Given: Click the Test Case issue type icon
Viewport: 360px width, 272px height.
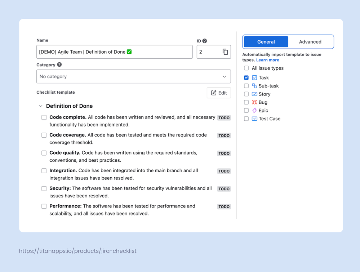Looking at the screenshot, I should [x=254, y=119].
